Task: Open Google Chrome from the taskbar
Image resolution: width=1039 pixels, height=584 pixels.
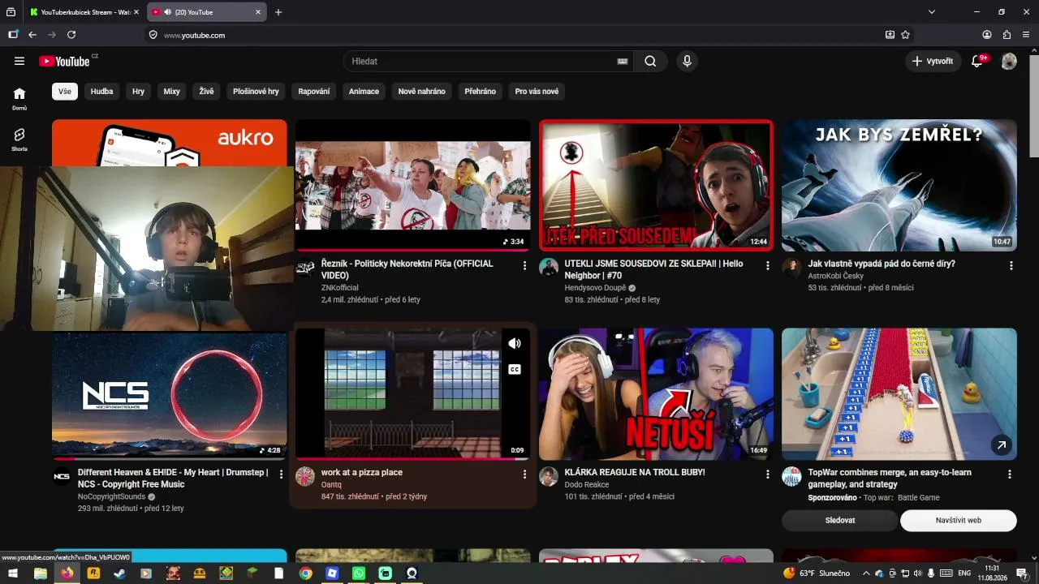Action: (305, 573)
